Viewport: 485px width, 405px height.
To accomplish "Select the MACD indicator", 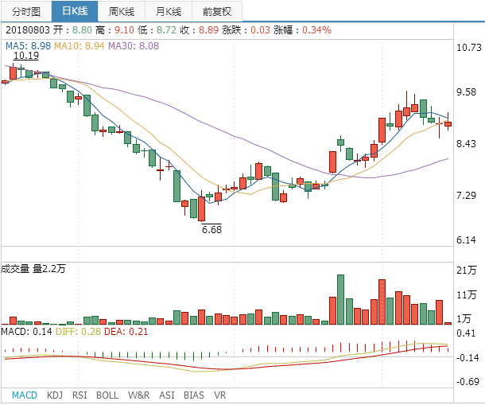I will [x=25, y=395].
